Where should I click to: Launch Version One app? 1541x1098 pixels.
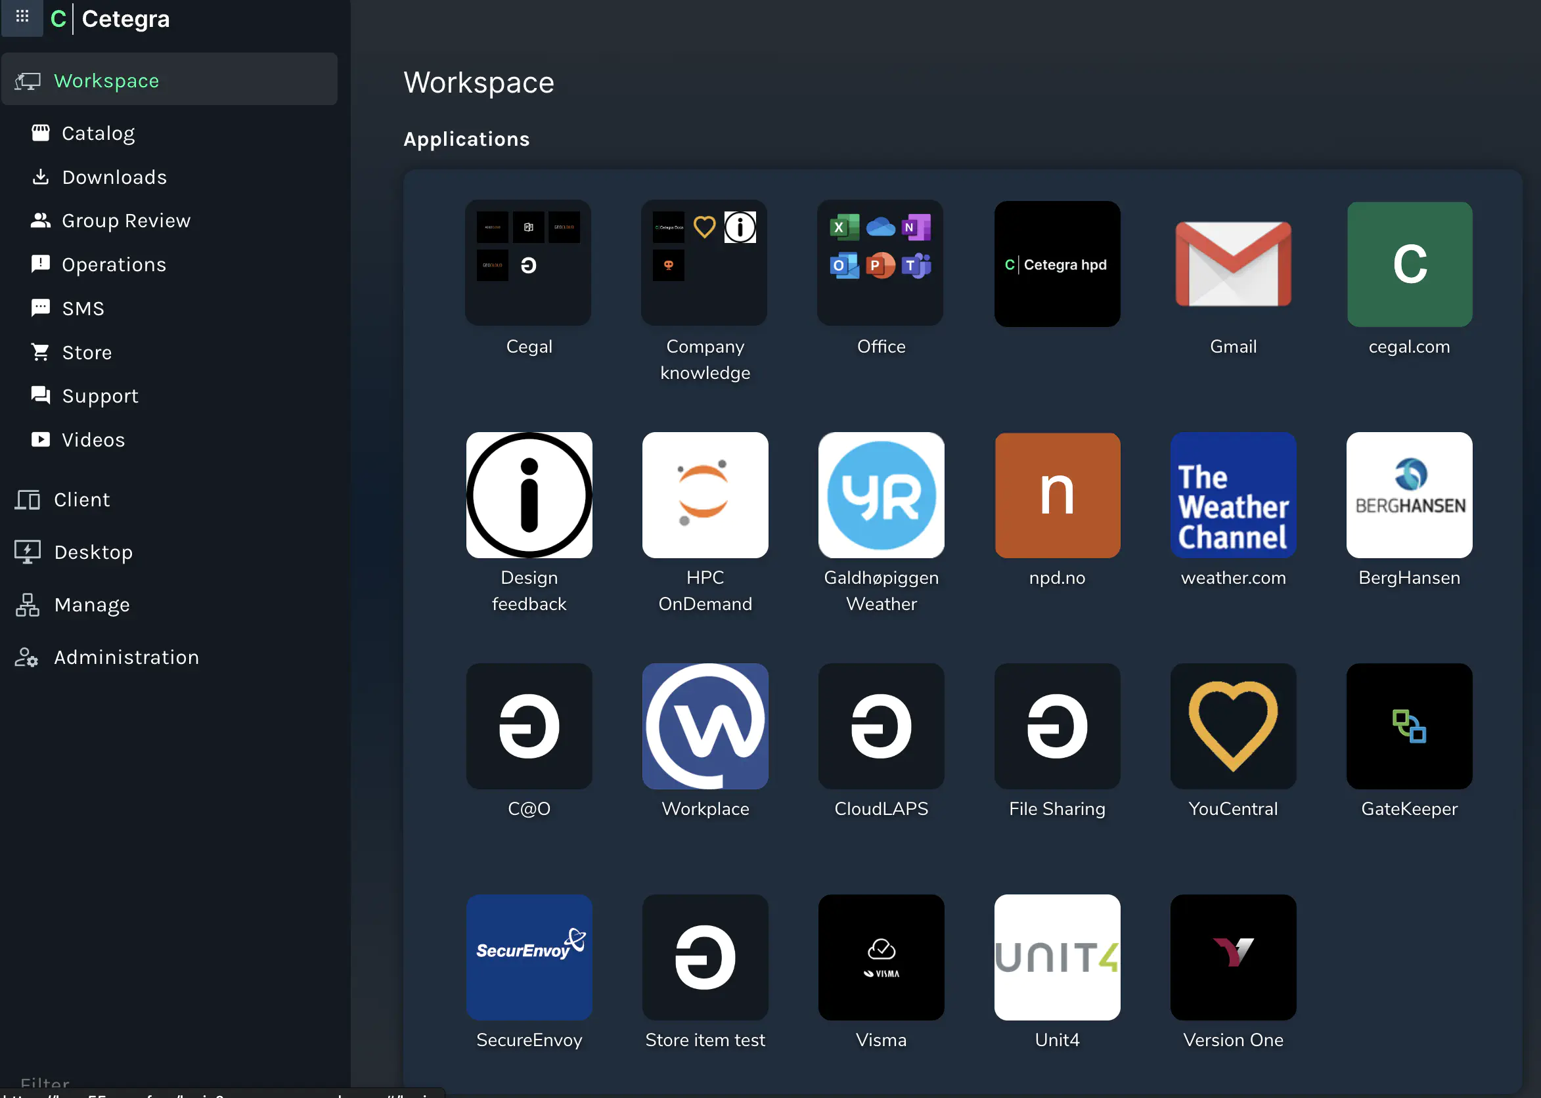[1234, 957]
